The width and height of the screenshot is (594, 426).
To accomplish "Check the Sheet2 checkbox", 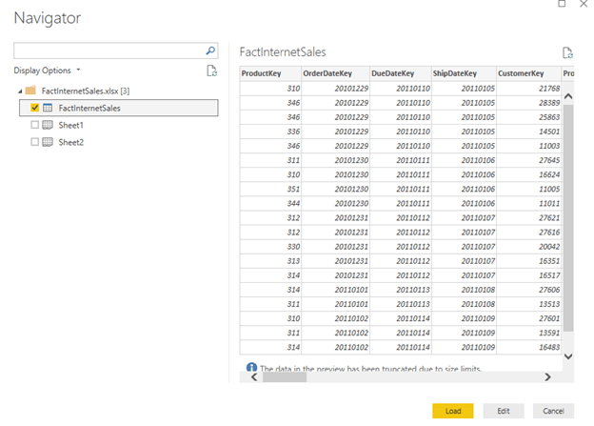I will pos(35,142).
